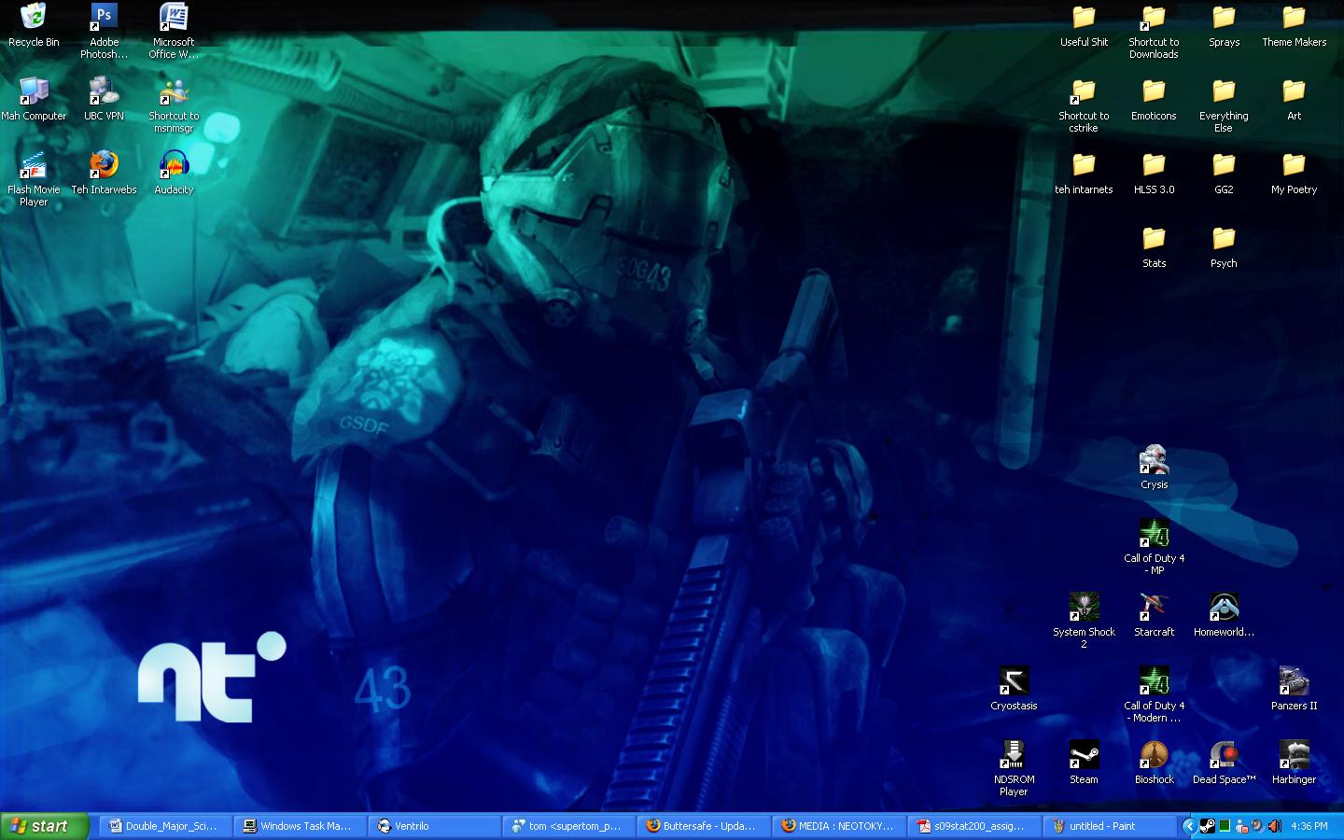The image size is (1344, 840).
Task: Open the Useful Shit folder
Action: pos(1084,26)
